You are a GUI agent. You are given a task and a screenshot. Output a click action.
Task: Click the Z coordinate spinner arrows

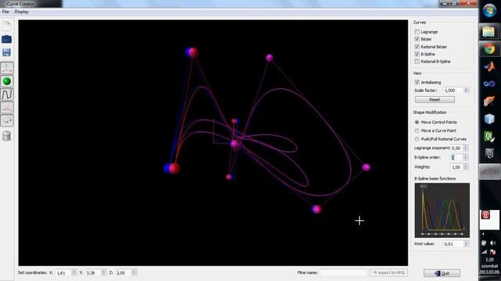134,272
